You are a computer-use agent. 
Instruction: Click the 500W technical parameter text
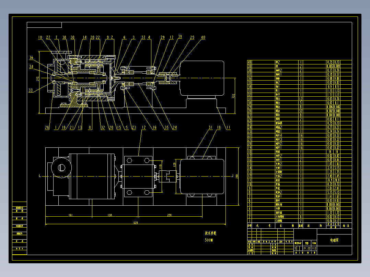[209, 240]
